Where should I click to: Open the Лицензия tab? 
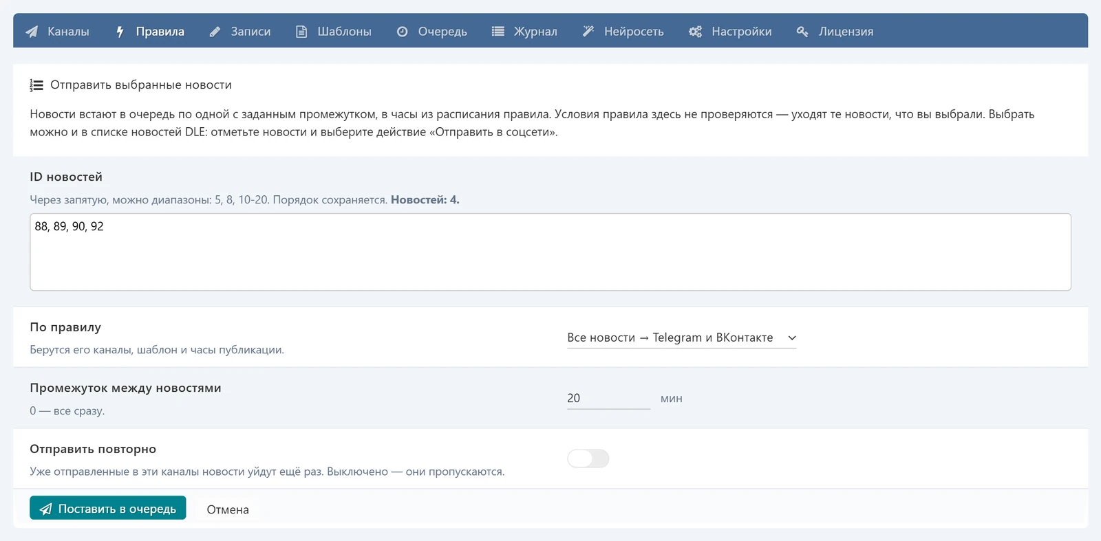(x=835, y=32)
